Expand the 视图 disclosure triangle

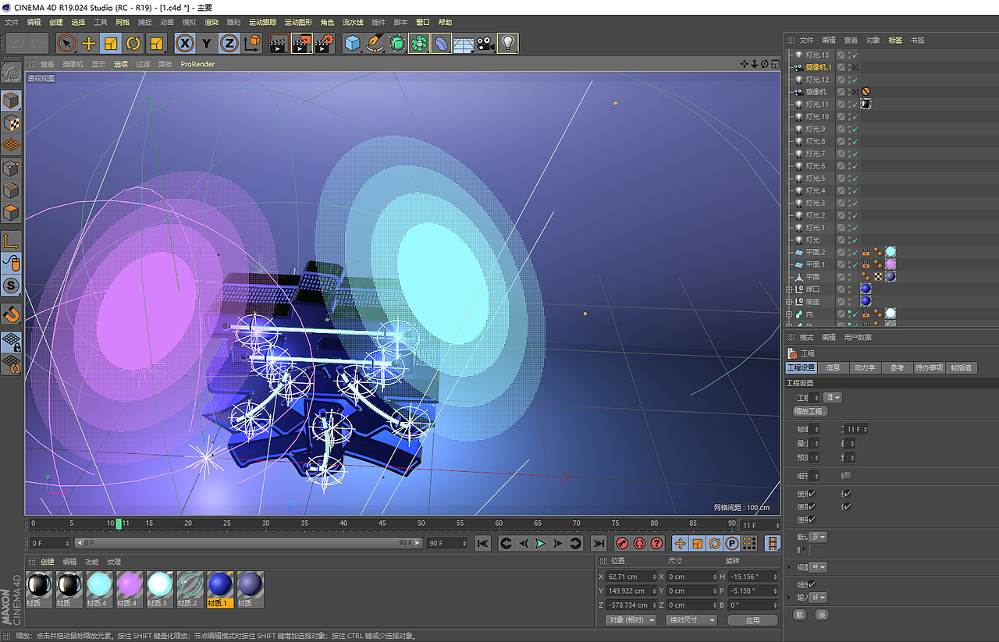tap(789, 567)
